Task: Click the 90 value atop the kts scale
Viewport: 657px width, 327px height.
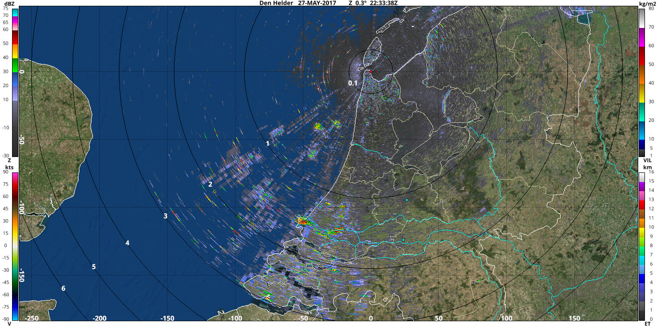Action: pos(5,171)
